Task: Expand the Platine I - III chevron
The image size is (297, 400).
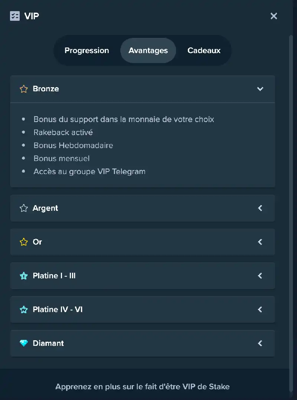Action: (x=260, y=276)
